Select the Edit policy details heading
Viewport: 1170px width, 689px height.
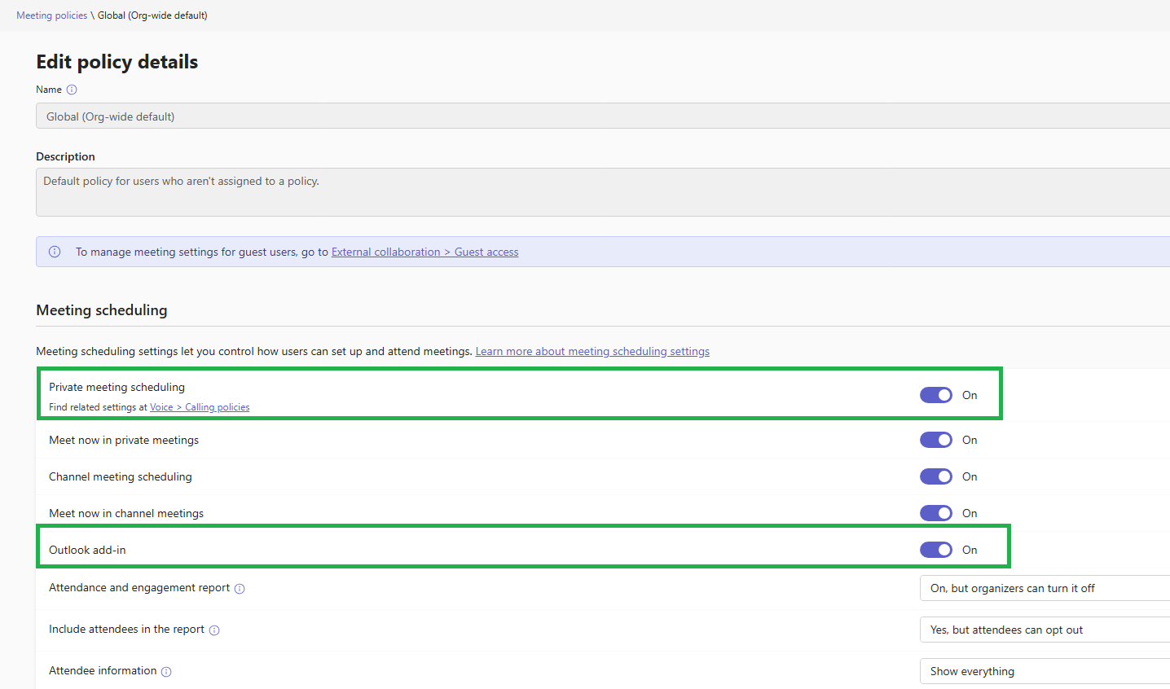(117, 62)
